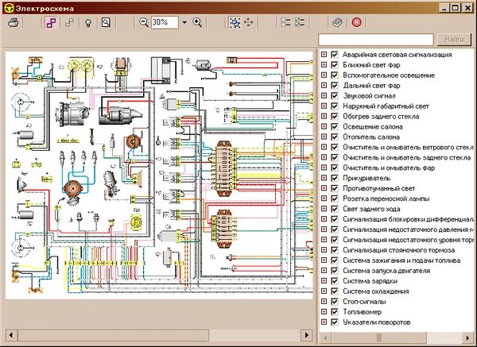Viewport: 477px width, 347px height.
Task: Click the book/help icon in the toolbar
Action: tap(337, 22)
